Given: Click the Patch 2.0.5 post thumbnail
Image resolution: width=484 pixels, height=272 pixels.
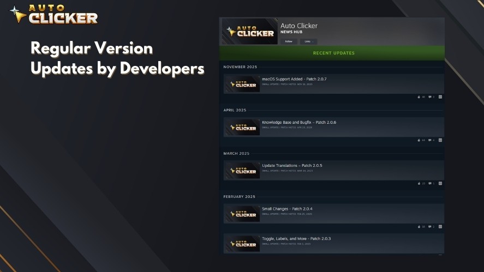Looking at the screenshot, I should [242, 170].
